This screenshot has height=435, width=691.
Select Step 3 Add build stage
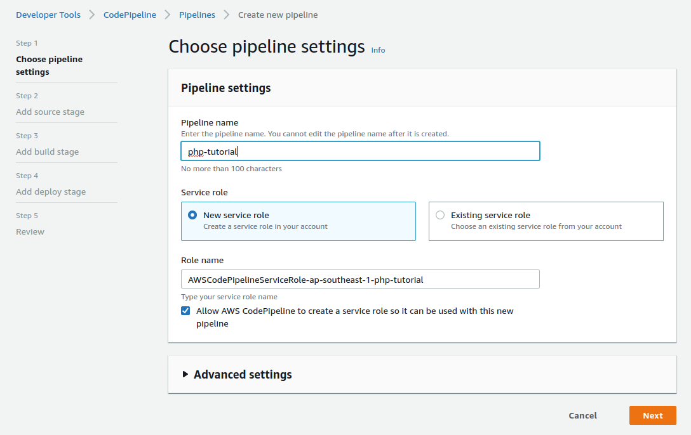(x=48, y=152)
